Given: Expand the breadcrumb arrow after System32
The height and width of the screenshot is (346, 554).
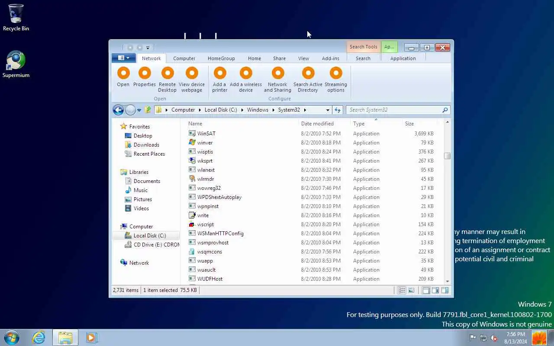Looking at the screenshot, I should [305, 110].
